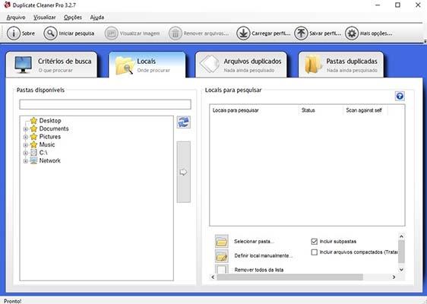Viewport: 427px width, 304px height.
Task: Save profile via Salvar perfil icon
Action: [x=301, y=33]
